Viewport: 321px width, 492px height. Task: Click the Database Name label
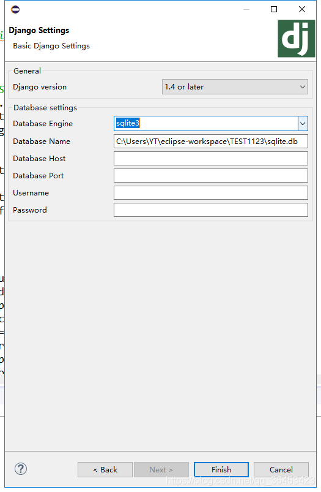(42, 142)
